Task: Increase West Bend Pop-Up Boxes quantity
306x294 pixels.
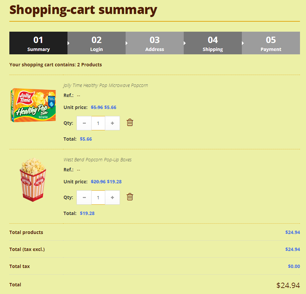Action: pos(112,198)
